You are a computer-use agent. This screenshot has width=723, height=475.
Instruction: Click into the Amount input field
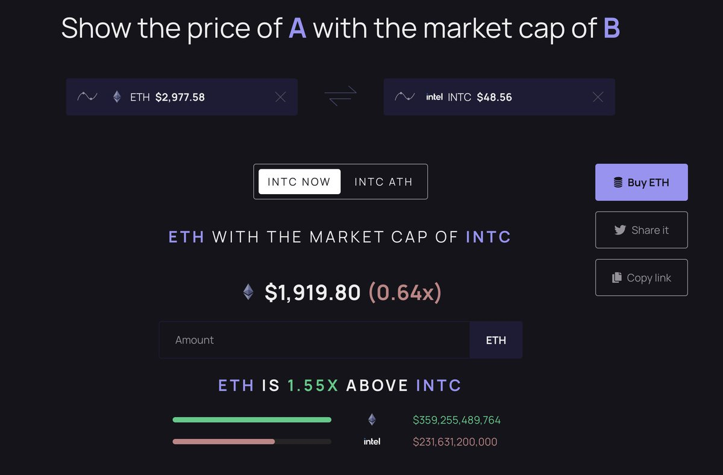(x=313, y=340)
